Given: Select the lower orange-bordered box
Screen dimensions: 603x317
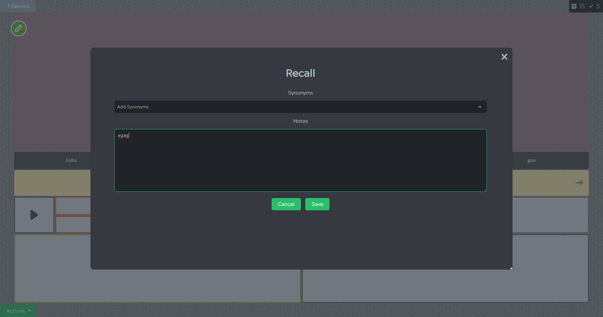Looking at the screenshot, I should pos(73,225).
